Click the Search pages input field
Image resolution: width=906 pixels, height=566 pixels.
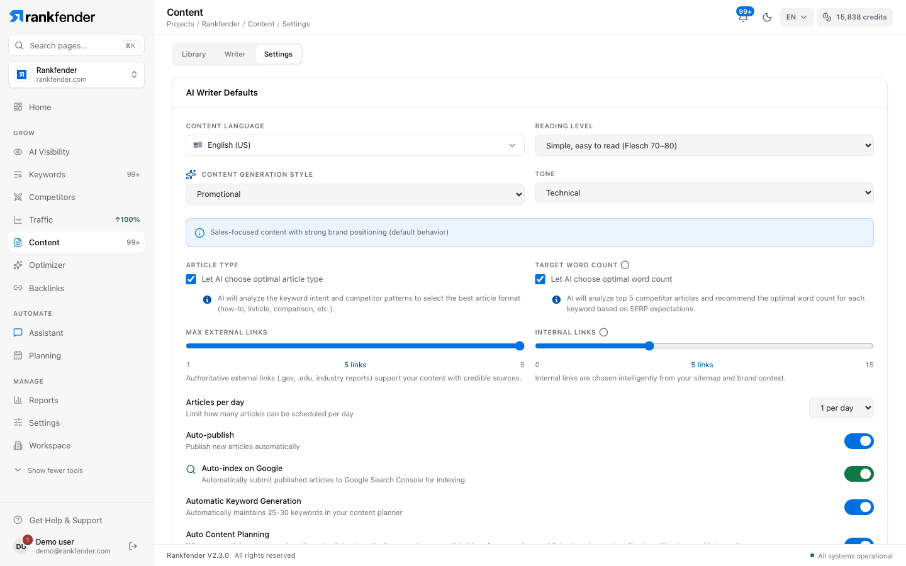(77, 45)
